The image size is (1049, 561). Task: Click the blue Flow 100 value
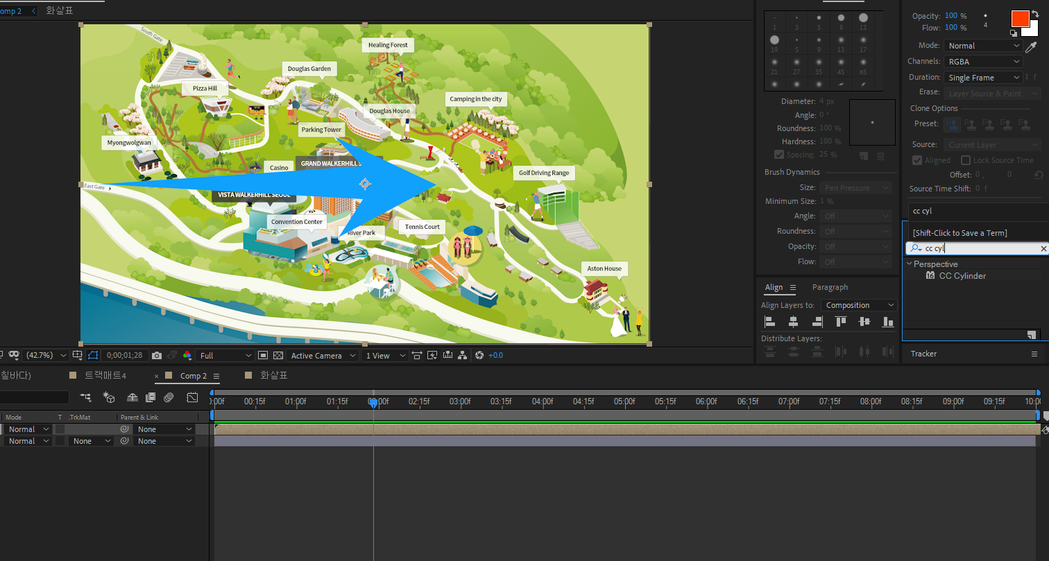(951, 28)
